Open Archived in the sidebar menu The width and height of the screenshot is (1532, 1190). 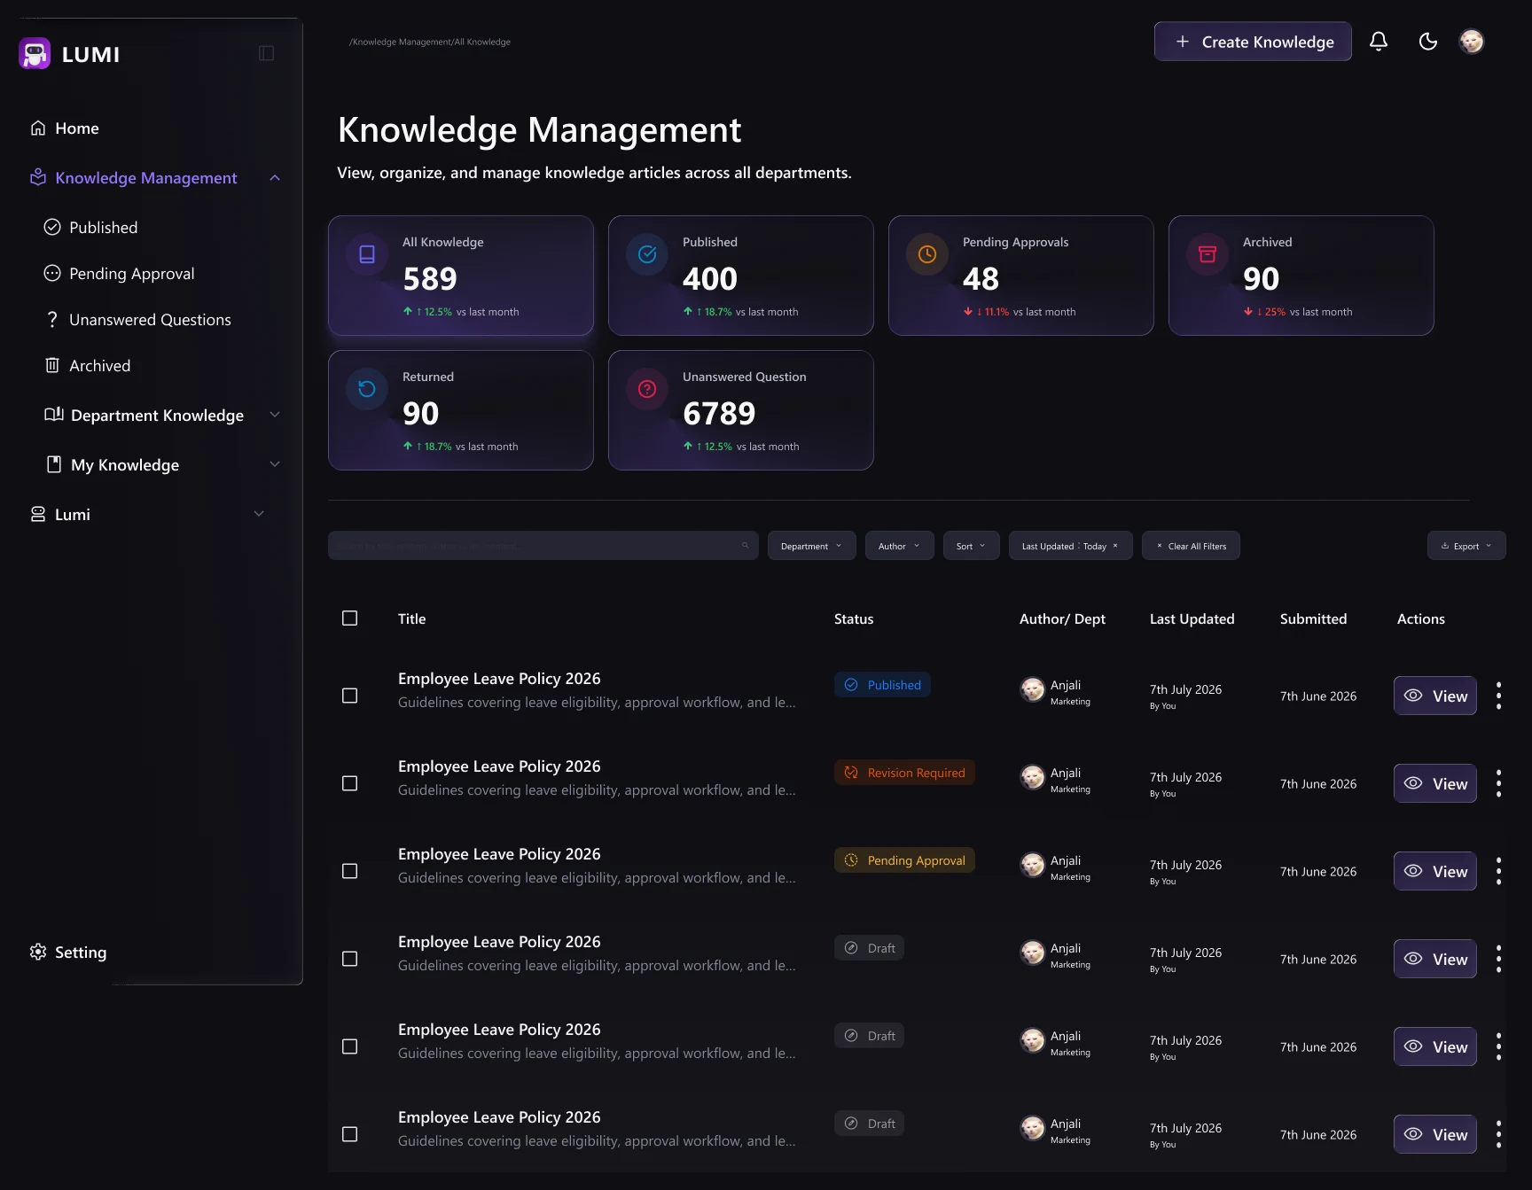[87, 366]
